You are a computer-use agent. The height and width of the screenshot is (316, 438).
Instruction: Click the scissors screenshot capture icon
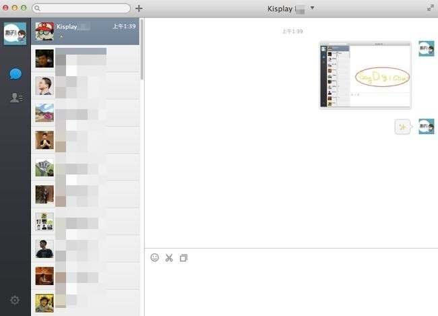pyautogui.click(x=169, y=257)
